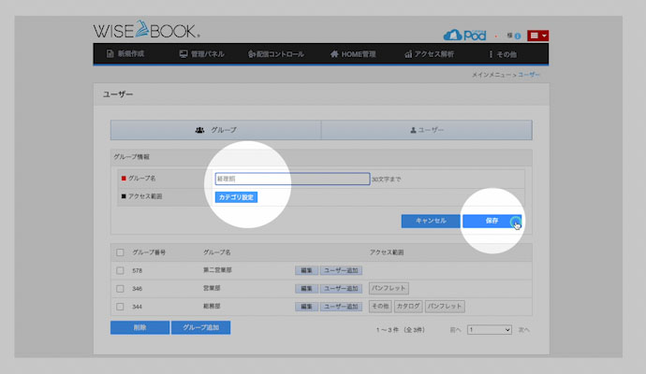Go to HOME管理 in the navigation bar
Viewport: 646px width, 374px height.
click(355, 55)
